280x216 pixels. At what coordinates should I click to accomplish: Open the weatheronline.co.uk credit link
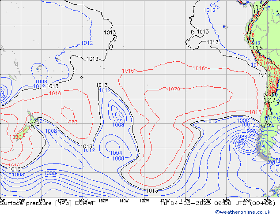coord(243,212)
